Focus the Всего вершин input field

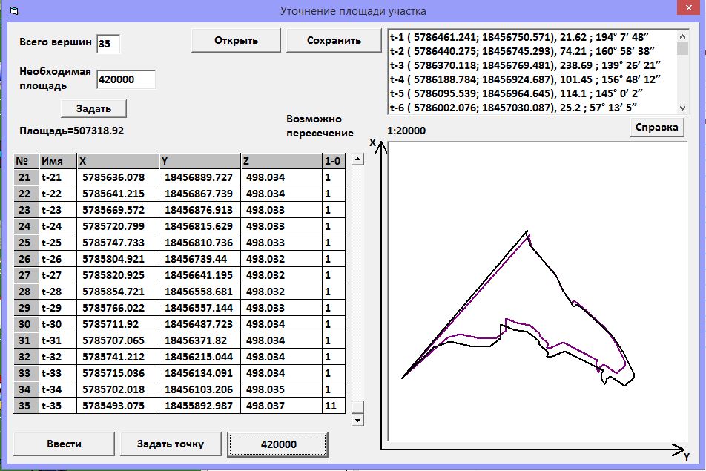[x=108, y=44]
